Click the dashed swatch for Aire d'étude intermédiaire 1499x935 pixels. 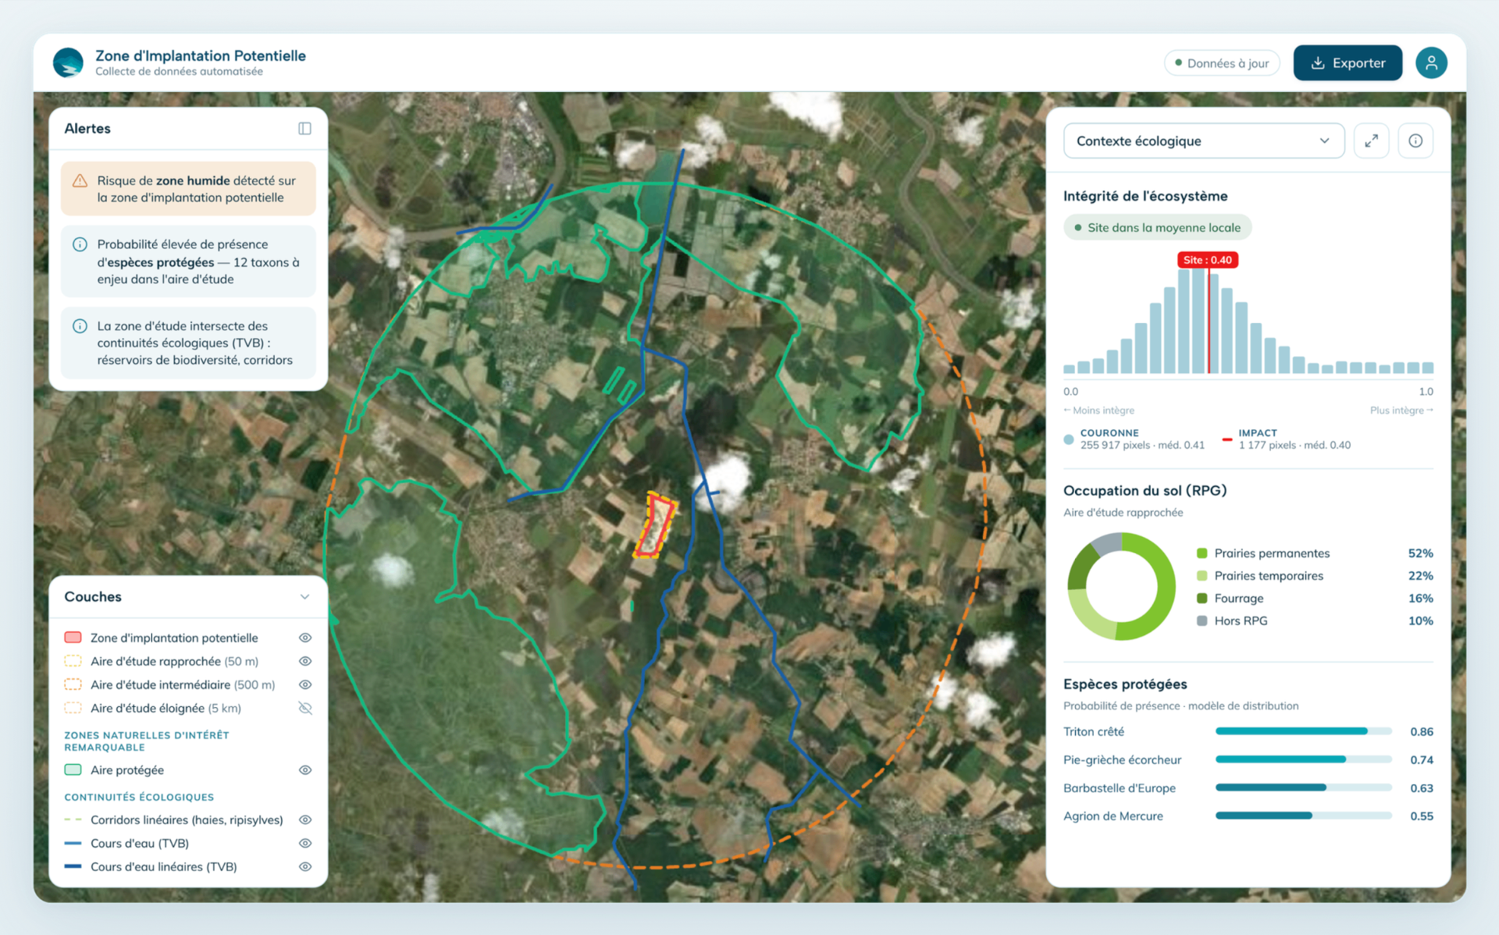pos(73,684)
